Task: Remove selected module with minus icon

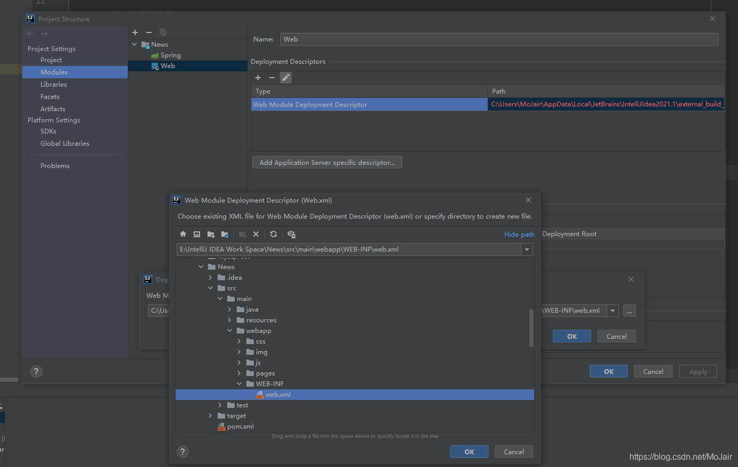Action: (x=149, y=32)
